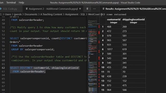Select result row number 1
166x93 pixels.
(103, 27)
